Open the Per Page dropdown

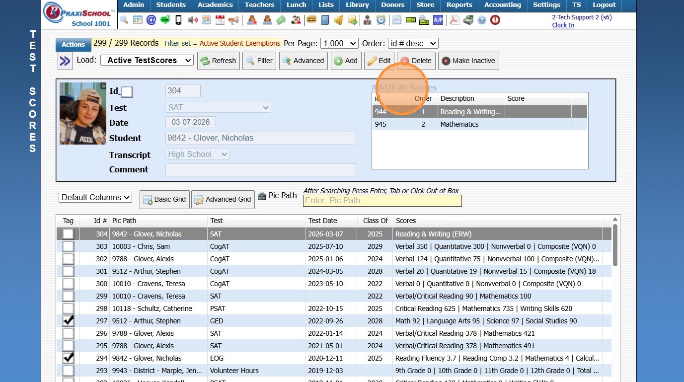(339, 44)
